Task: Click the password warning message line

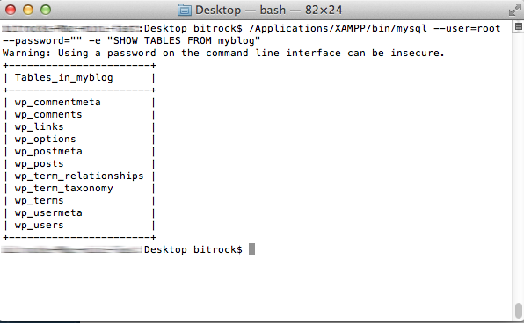Action: (223, 53)
